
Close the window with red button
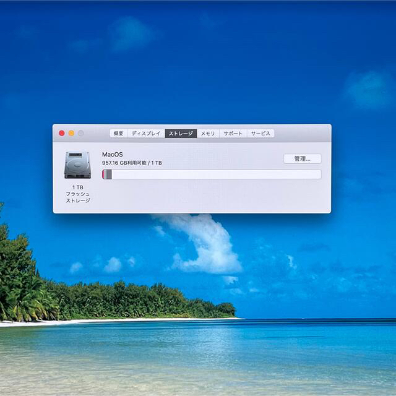(62, 133)
